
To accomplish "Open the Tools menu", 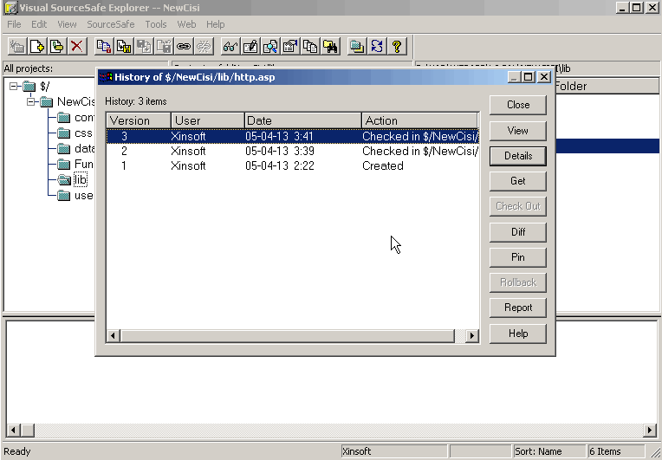I will (156, 24).
